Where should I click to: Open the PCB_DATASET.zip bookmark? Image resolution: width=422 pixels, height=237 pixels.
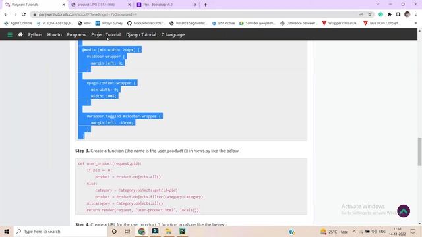click(55, 24)
